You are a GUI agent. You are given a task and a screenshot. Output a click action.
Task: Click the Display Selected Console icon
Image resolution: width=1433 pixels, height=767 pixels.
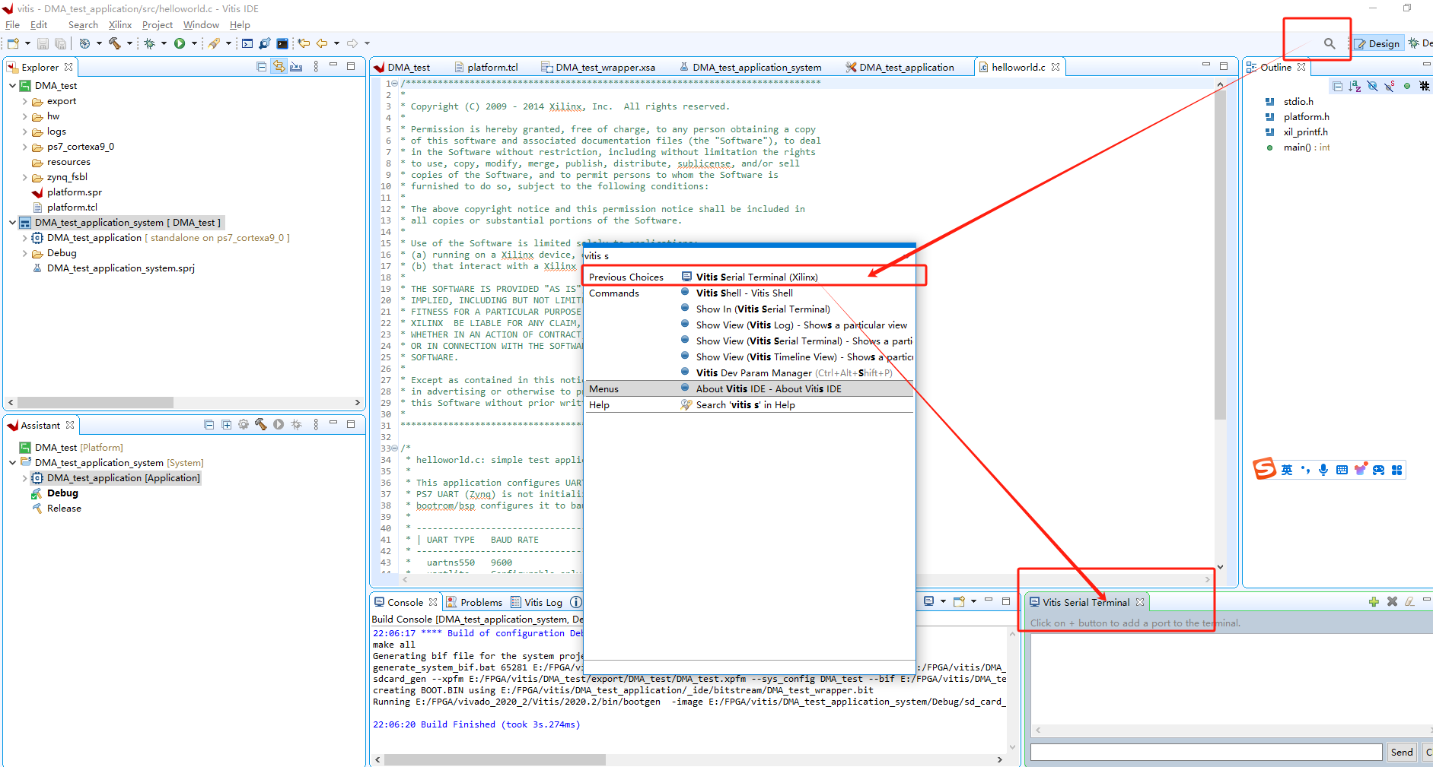(x=928, y=601)
